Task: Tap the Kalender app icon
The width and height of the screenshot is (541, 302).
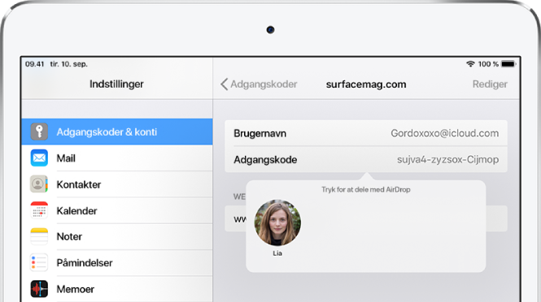Action: tap(39, 210)
